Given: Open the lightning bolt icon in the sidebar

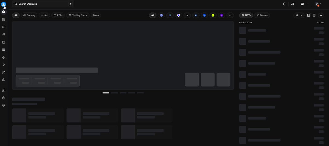Looking at the screenshot, I should (4, 65).
